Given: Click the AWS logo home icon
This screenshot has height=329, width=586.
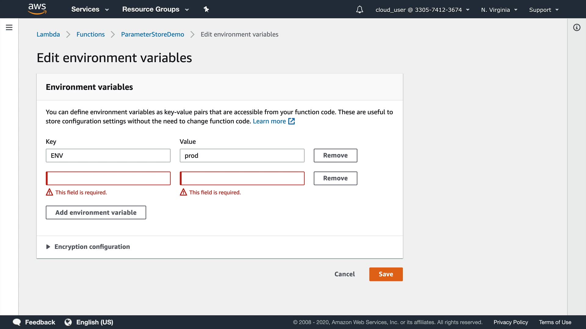Looking at the screenshot, I should point(37,9).
